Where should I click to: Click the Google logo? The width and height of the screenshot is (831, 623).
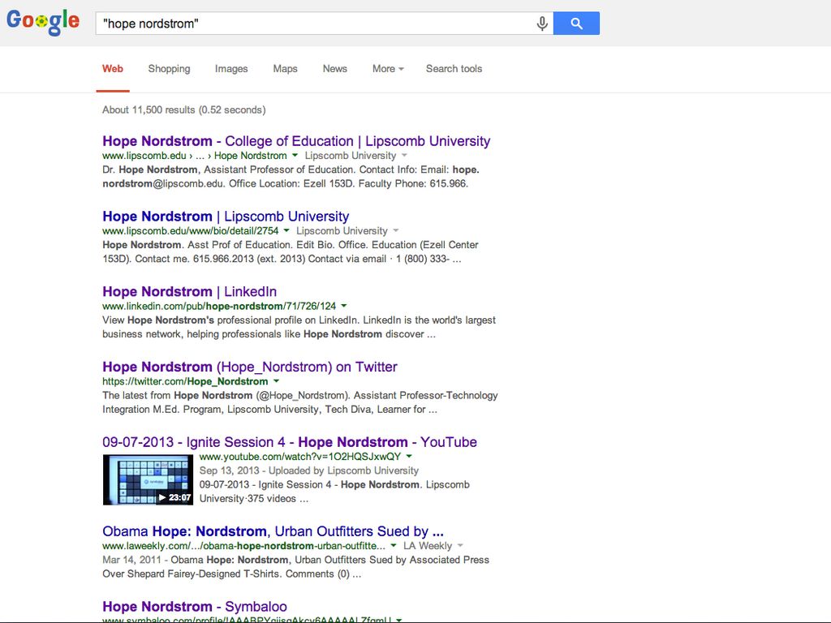click(43, 22)
